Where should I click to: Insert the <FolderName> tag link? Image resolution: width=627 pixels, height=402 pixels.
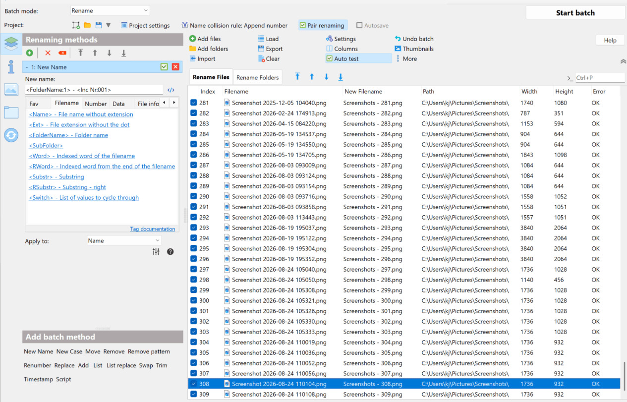[x=68, y=135]
